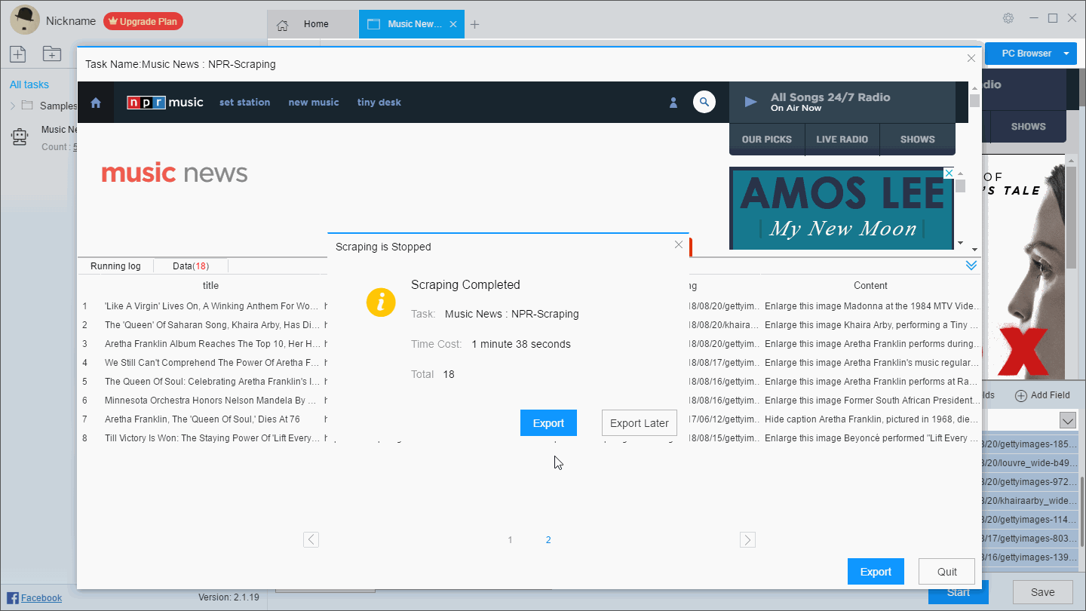Screen dimensions: 1086x611
Task: Select Content cell Enlarge this image Khaira Arby
Action: click(x=871, y=325)
